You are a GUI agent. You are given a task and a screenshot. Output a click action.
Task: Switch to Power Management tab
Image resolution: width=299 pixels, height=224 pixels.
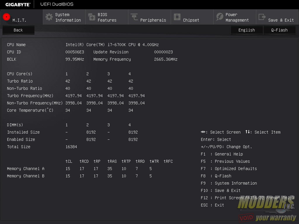click(x=235, y=17)
